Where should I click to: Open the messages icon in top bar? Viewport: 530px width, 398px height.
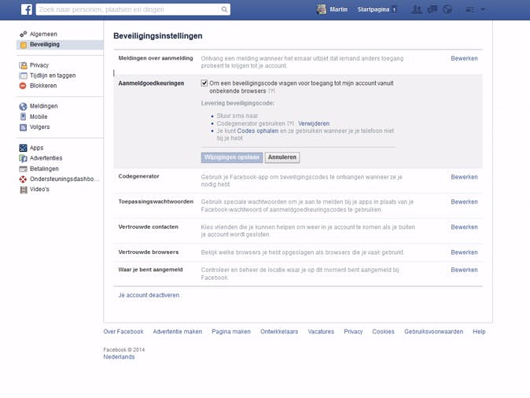pos(432,9)
